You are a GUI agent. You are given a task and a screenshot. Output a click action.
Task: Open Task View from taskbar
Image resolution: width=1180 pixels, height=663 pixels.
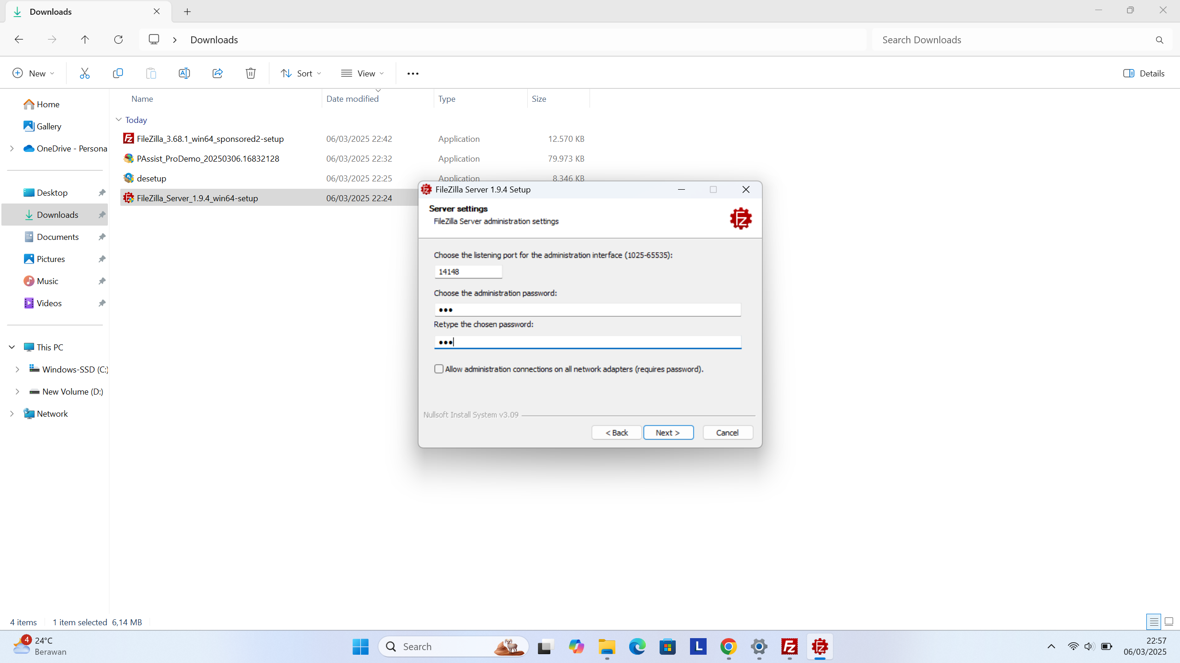coord(546,646)
